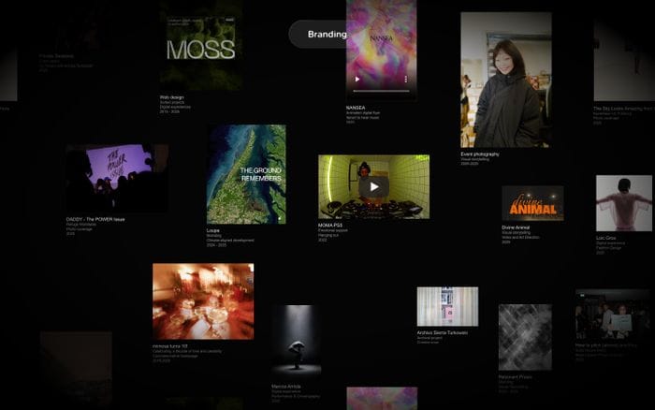This screenshot has height=410, width=655.
Task: Play the NANSEA animated flyer video
Action: point(357,79)
